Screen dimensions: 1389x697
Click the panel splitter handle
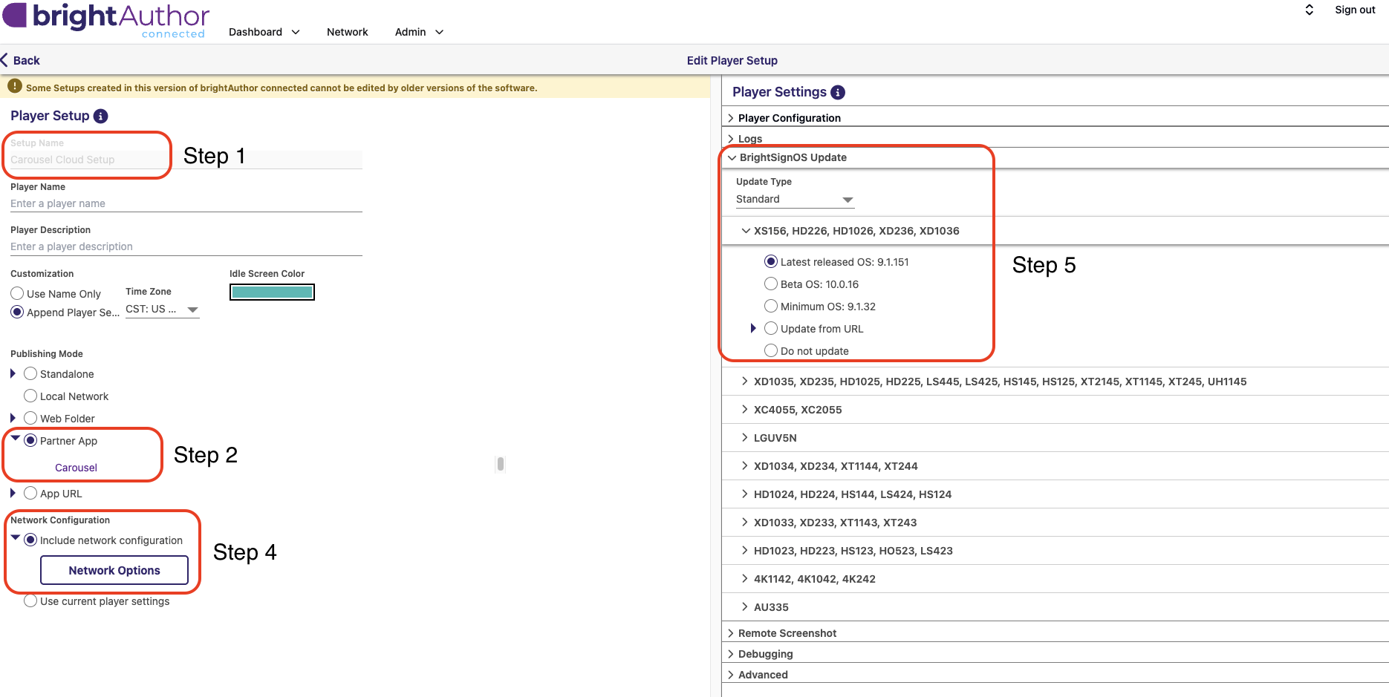(x=501, y=464)
